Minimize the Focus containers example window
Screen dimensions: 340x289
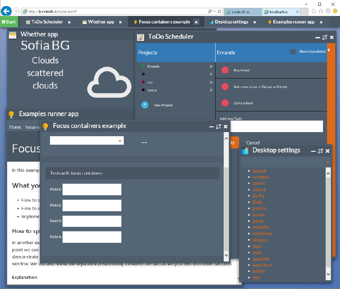211,127
